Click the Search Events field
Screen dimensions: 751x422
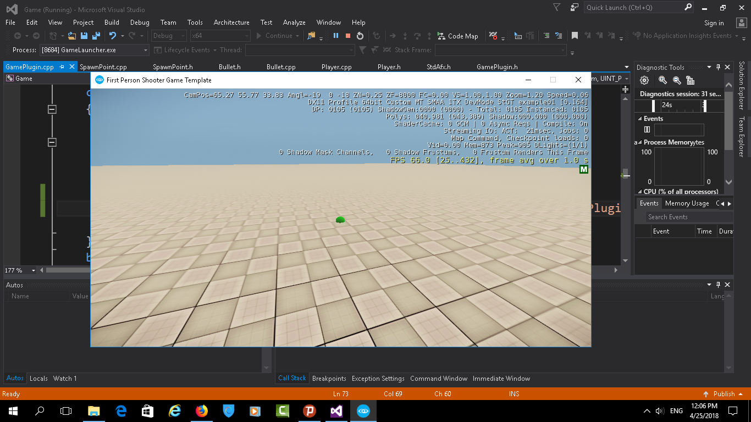point(689,217)
